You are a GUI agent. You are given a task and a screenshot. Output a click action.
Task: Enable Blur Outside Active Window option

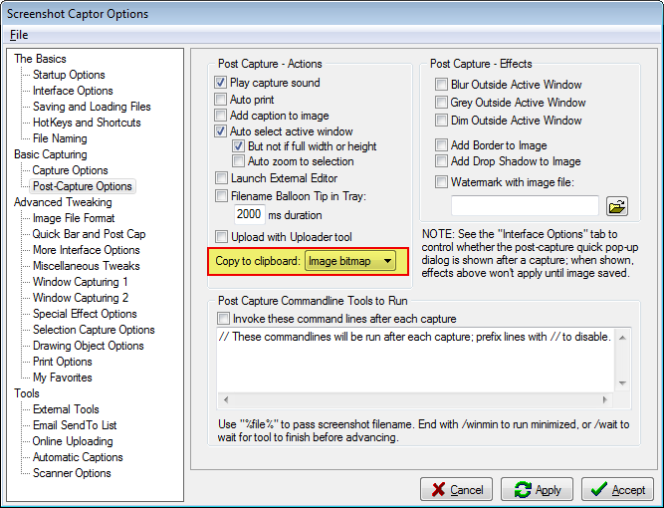click(x=442, y=85)
